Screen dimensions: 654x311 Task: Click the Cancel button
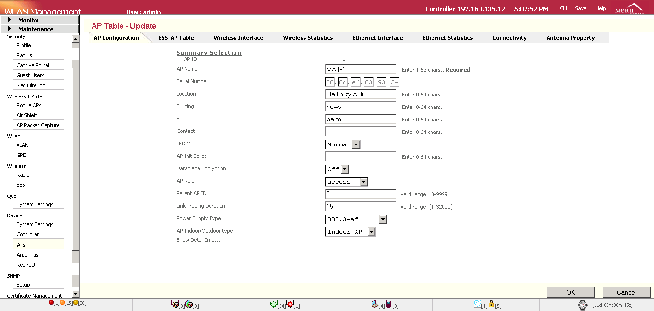coord(627,292)
